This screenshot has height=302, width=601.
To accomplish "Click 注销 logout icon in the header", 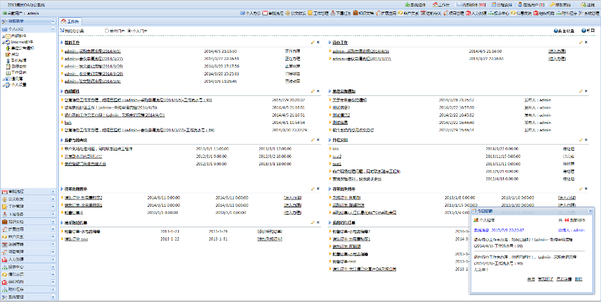I will pyautogui.click(x=587, y=5).
